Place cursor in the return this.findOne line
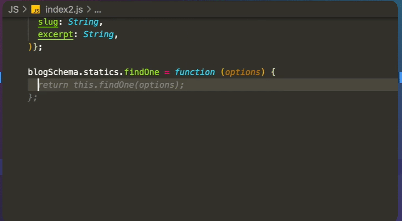The image size is (402, 221). click(111, 85)
